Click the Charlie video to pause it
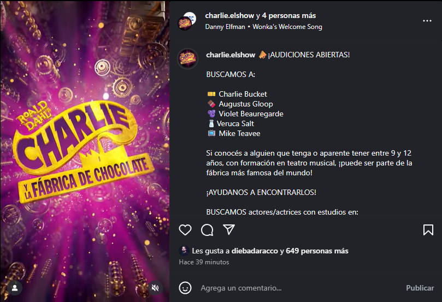Image resolution: width=442 pixels, height=302 pixels. (85, 151)
